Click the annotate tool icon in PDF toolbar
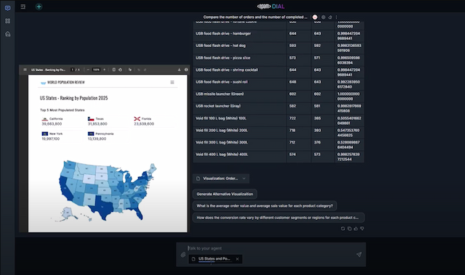The width and height of the screenshot is (465, 275). [130, 70]
